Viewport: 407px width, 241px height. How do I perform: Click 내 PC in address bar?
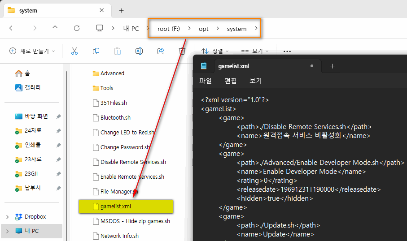tap(131, 29)
